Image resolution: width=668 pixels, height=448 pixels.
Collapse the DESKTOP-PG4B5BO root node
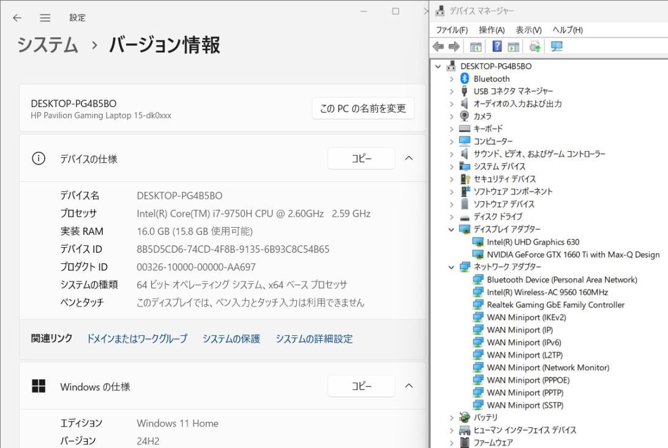tap(438, 67)
